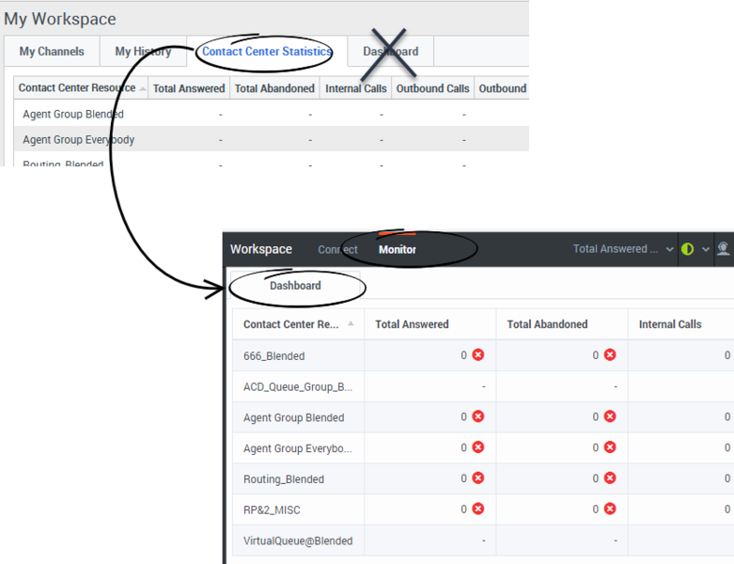Image resolution: width=734 pixels, height=564 pixels.
Task: Select the Monitor tab in Workspace header
Action: point(398,249)
